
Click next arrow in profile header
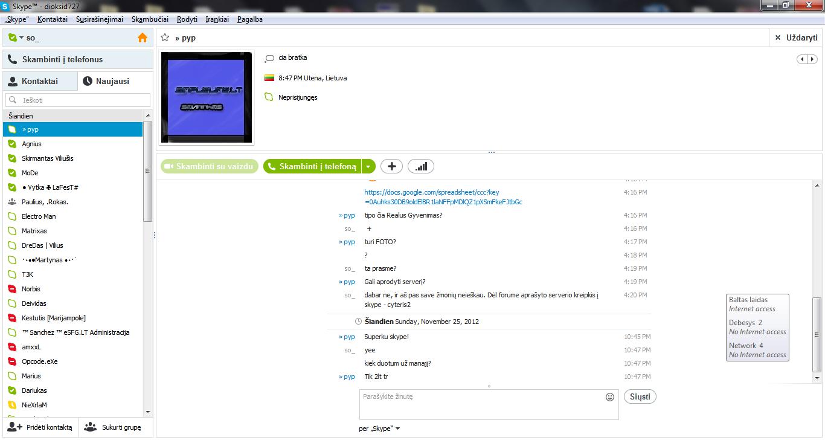point(812,59)
